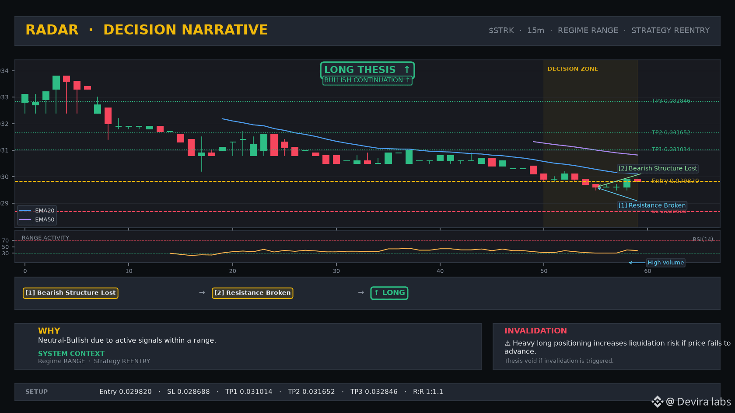Image resolution: width=735 pixels, height=413 pixels.
Task: Click the green LONG decision button
Action: pos(389,293)
